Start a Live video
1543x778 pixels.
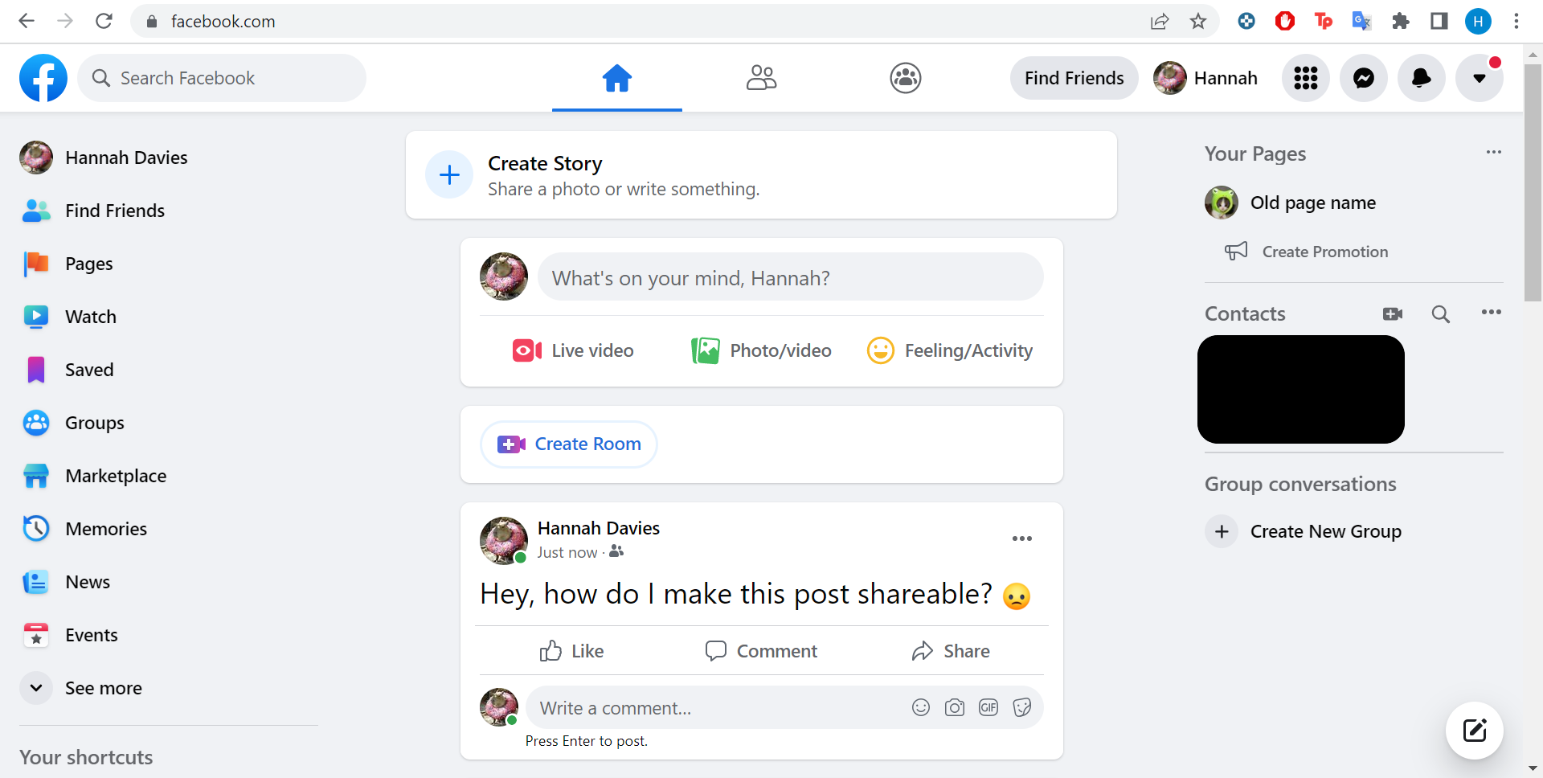[573, 350]
